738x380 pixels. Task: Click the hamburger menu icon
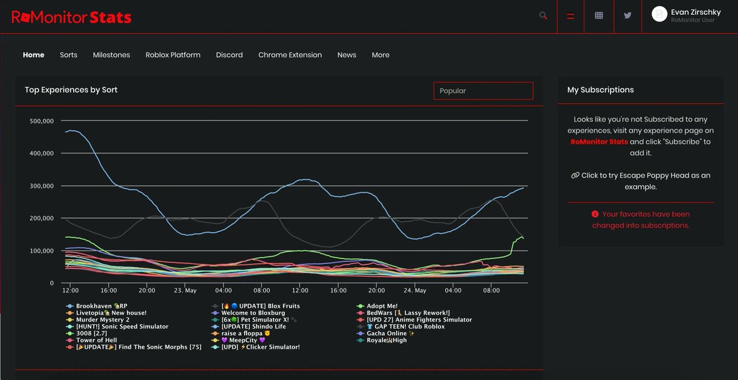[570, 15]
